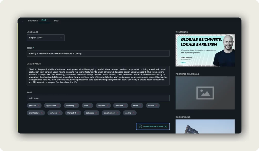This screenshot has height=151, width=259.
Task: Delete the 'React' tag with its X
Action: coord(140,106)
